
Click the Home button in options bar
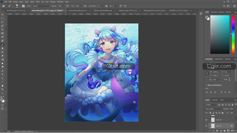point(4,6)
